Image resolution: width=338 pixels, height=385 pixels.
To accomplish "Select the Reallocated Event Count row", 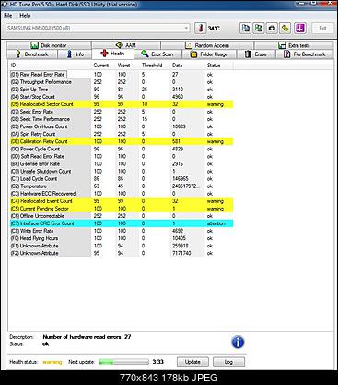I will tap(122, 201).
